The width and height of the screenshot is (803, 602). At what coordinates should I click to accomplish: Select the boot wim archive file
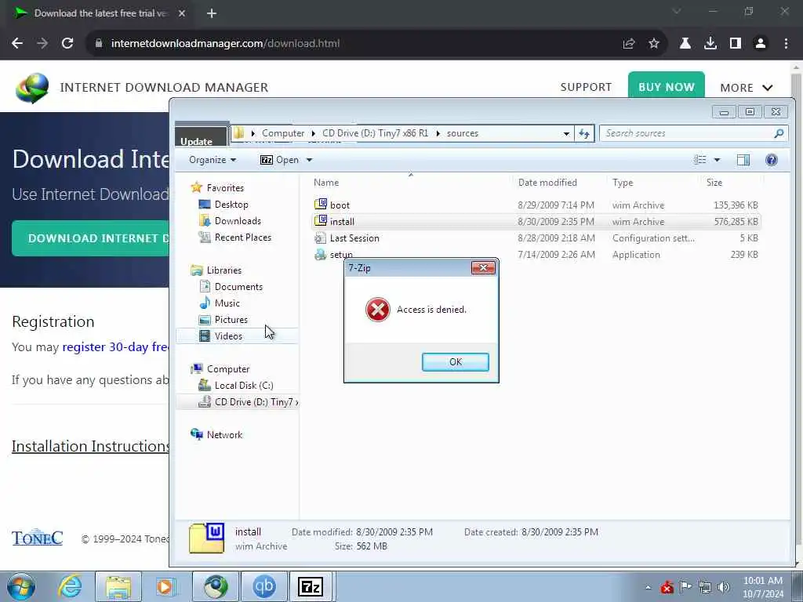(x=536, y=205)
